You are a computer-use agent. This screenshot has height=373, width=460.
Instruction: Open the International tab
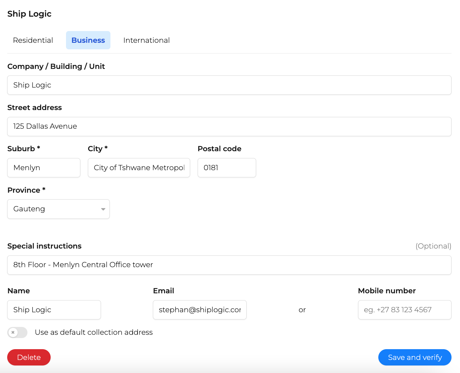tap(146, 40)
